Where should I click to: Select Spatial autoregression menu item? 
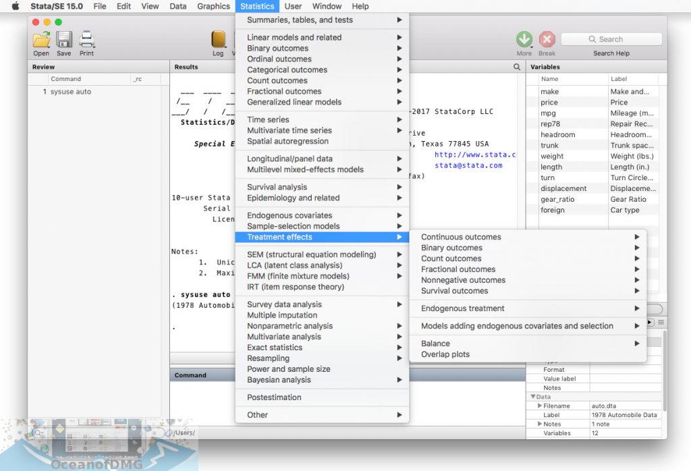[x=322, y=141]
